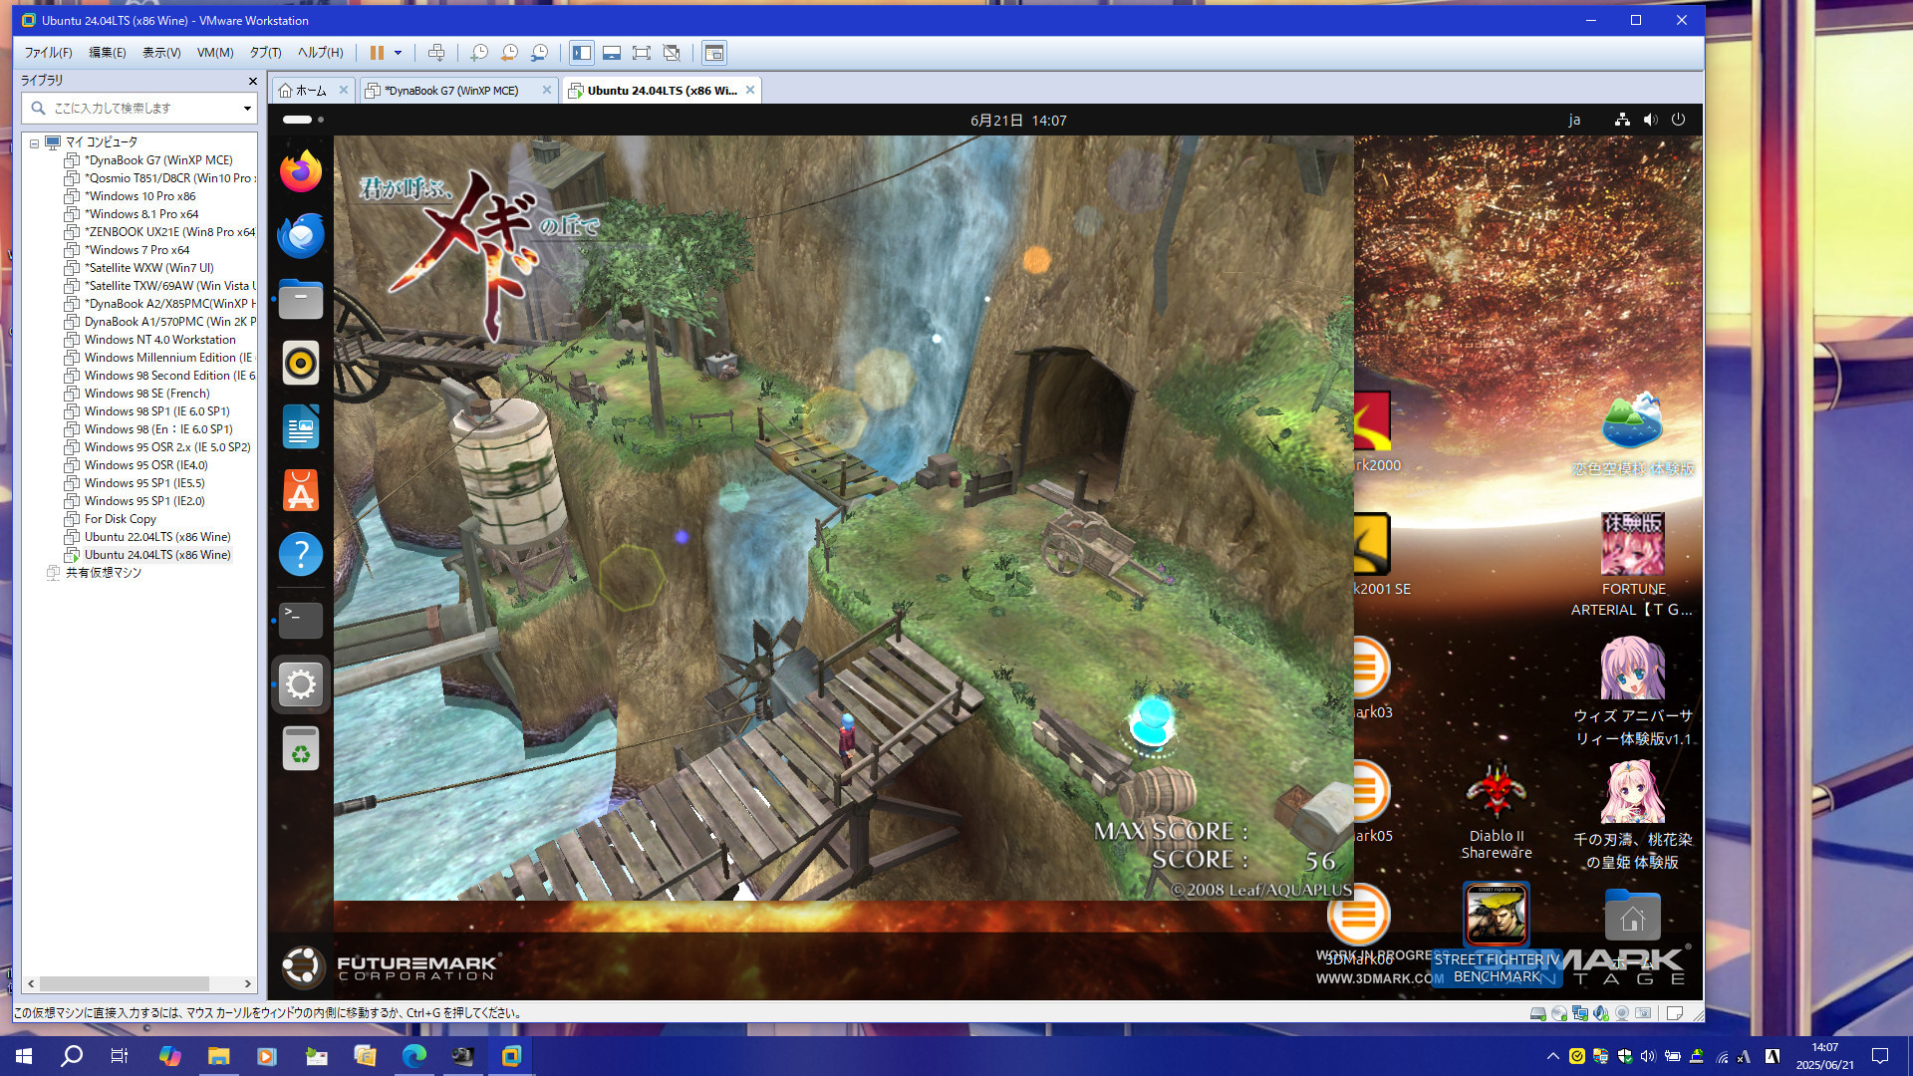
Task: Open Rhythmbox in the Ubuntu dock
Action: pos(301,363)
